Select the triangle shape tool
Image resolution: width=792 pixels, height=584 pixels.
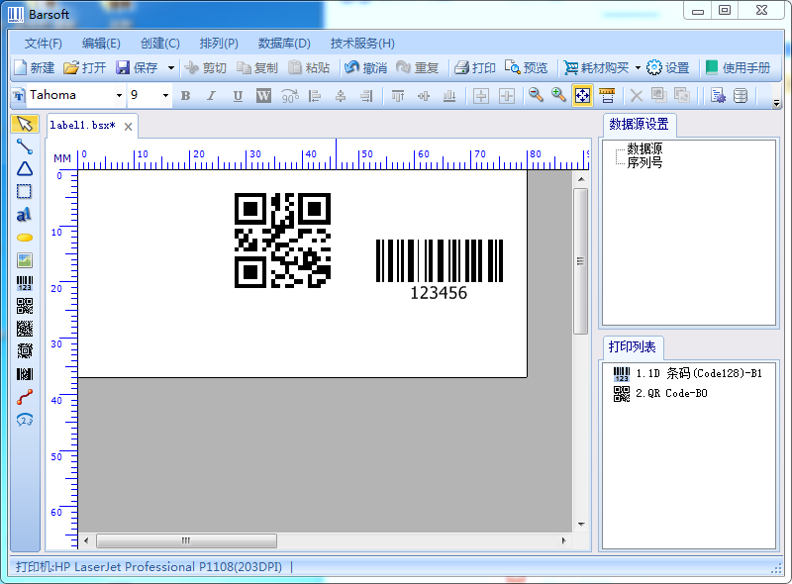pyautogui.click(x=24, y=168)
